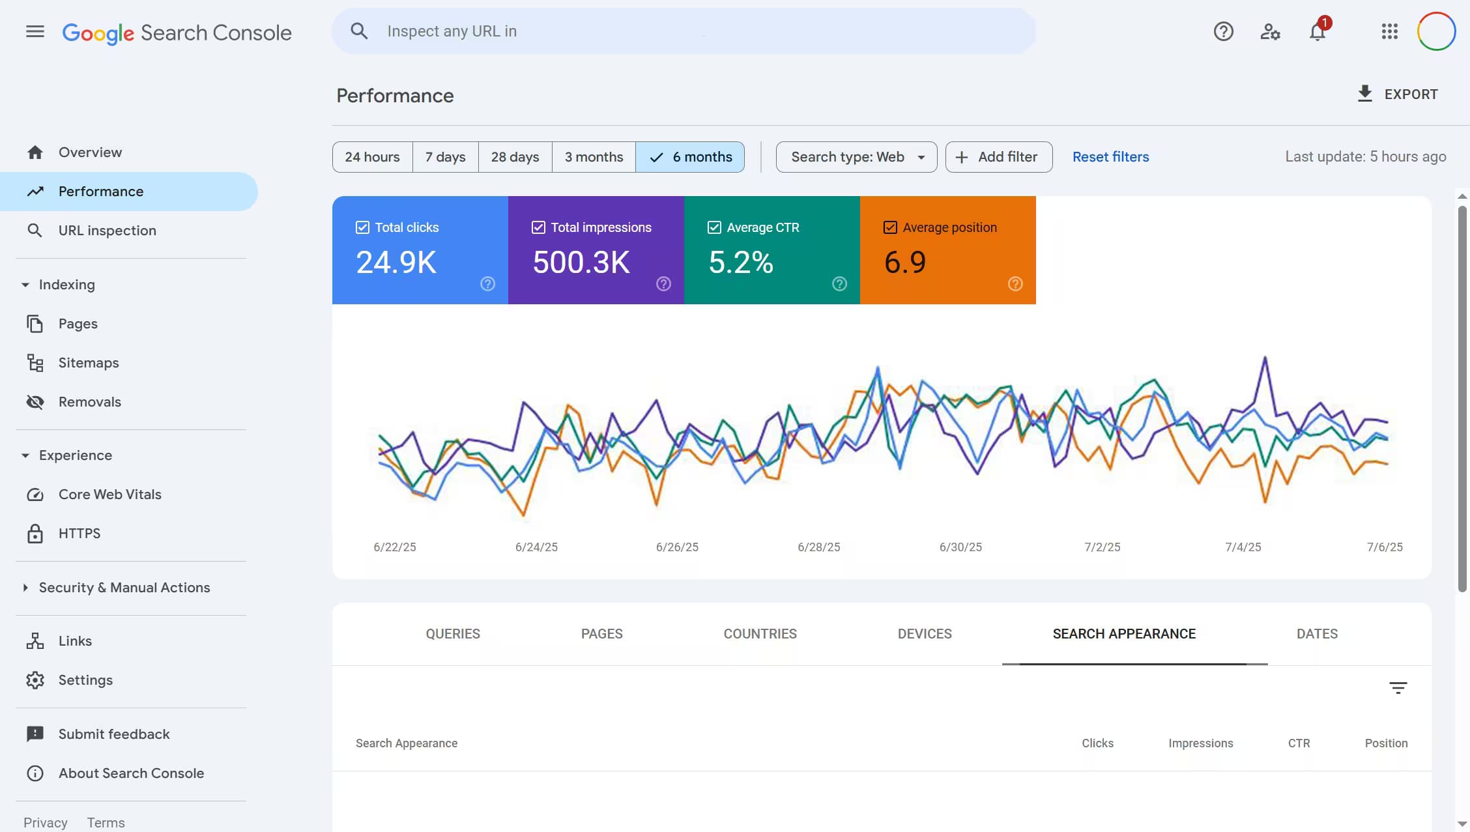Open the Google apps grid

pyautogui.click(x=1389, y=31)
